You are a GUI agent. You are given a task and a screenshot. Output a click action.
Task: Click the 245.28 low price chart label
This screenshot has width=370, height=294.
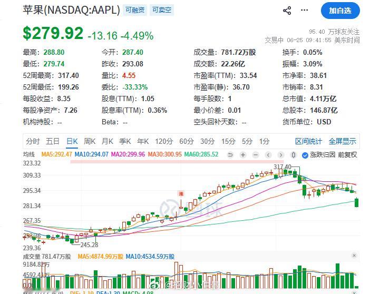pyautogui.click(x=89, y=244)
